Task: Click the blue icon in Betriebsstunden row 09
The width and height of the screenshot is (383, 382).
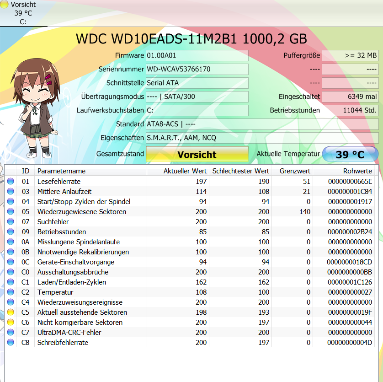Action: pyautogui.click(x=11, y=231)
